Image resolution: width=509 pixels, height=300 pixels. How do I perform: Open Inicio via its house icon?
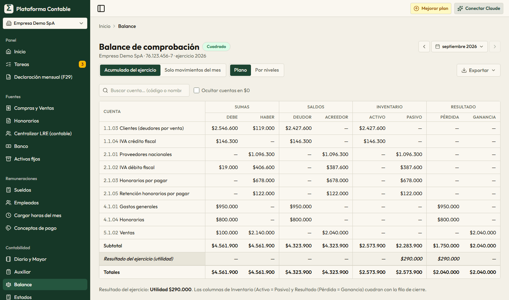tap(8, 52)
